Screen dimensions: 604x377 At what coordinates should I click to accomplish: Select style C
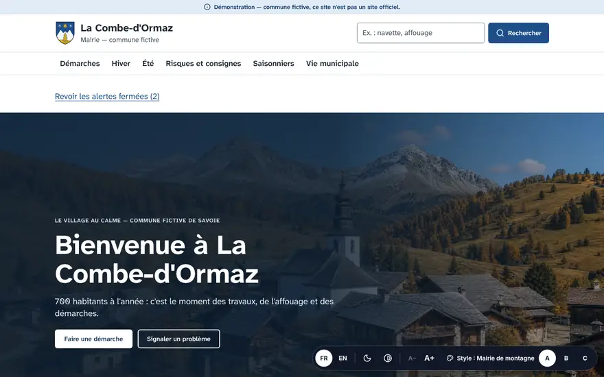pos(585,358)
